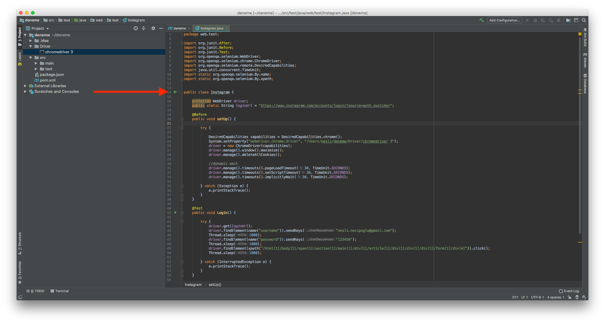Run the Login test from the gutter arrow
Screen dimensions: 605x324
tap(175, 212)
